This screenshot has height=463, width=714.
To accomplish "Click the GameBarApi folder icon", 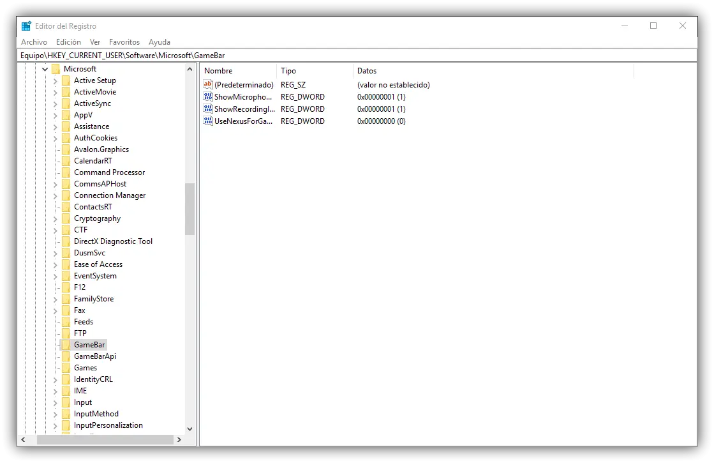I will (x=66, y=356).
